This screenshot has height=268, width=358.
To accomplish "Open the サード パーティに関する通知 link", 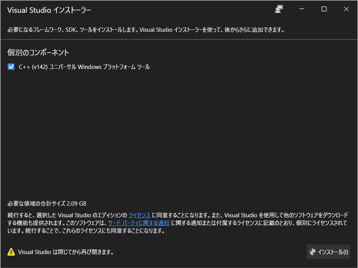I will click(x=139, y=223).
